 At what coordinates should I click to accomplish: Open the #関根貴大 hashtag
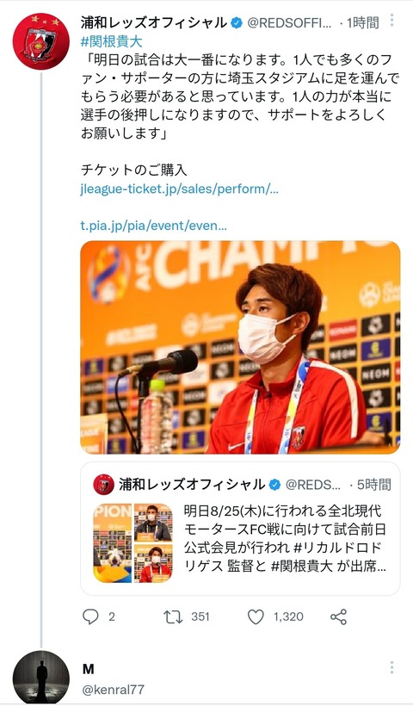[112, 42]
